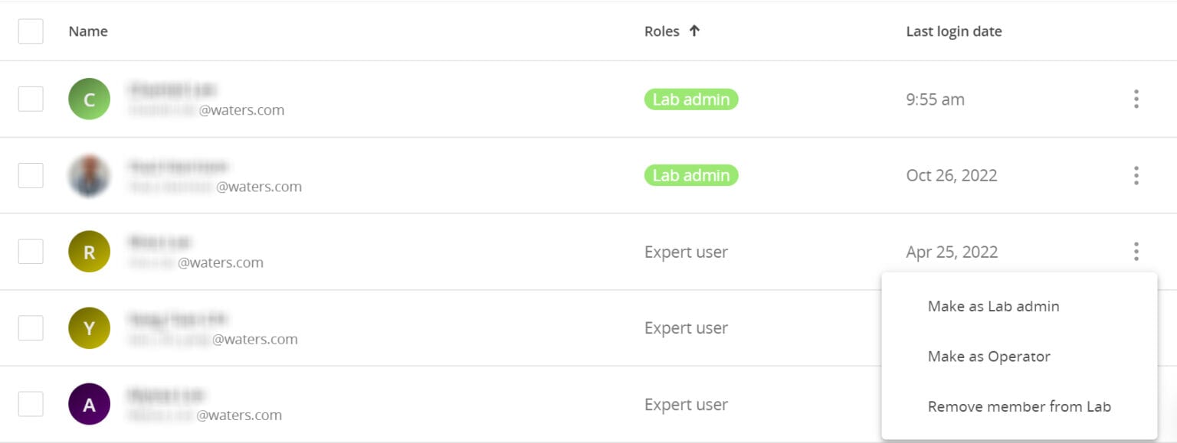Check the box for user C row
The image size is (1177, 443).
(31, 99)
